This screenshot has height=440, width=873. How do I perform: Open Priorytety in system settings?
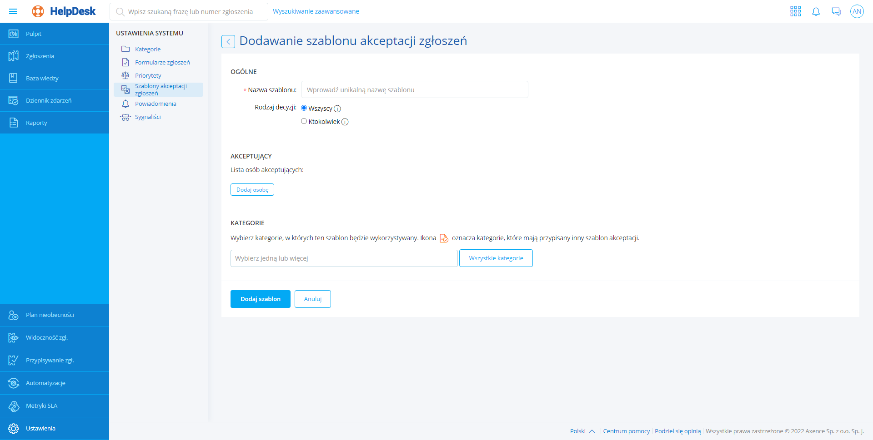(148, 75)
